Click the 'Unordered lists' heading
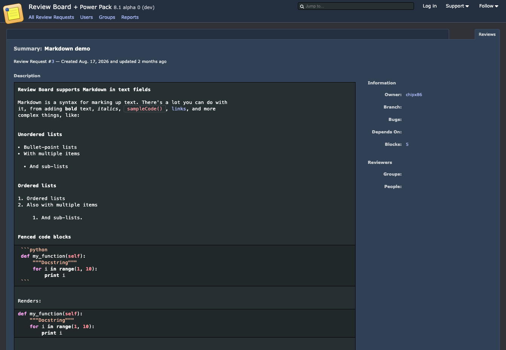Image resolution: width=506 pixels, height=350 pixels. click(x=40, y=134)
